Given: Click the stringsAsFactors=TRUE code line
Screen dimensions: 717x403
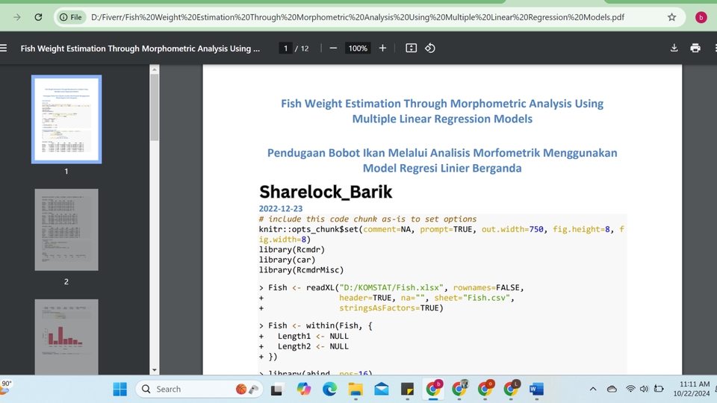Looking at the screenshot, I should coord(351,308).
